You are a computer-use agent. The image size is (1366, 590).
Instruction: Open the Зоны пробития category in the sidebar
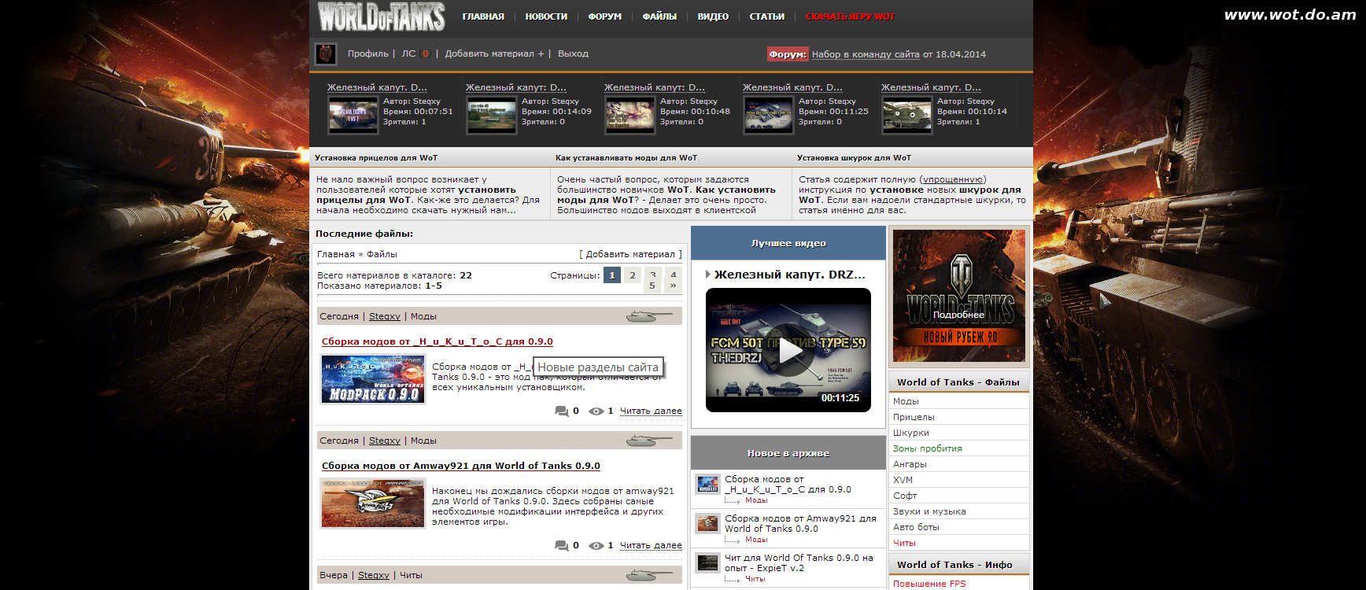(x=928, y=448)
